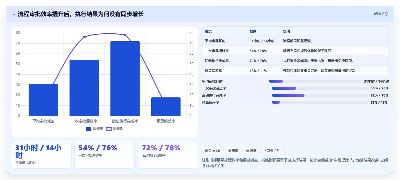Click the 表格 tag chip
The width and height of the screenshot is (400, 180).
point(233,150)
